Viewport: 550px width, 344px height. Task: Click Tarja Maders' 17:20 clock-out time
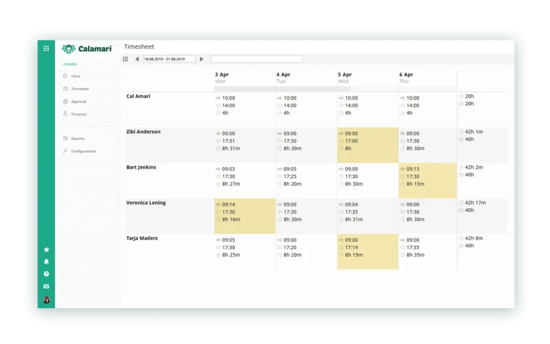point(290,247)
